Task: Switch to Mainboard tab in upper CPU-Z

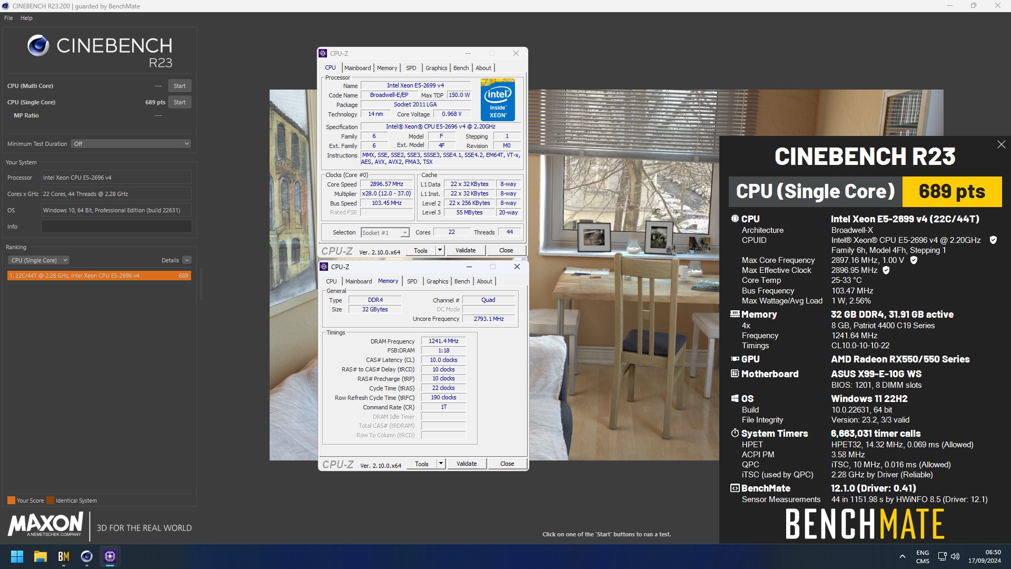Action: tap(358, 68)
